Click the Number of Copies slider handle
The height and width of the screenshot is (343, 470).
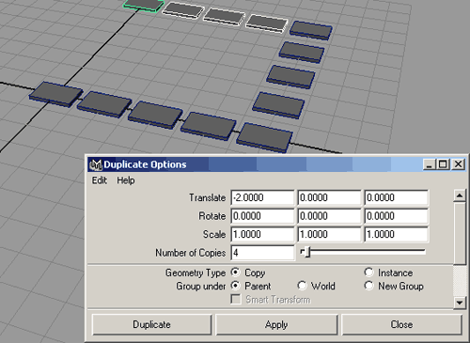tap(307, 252)
